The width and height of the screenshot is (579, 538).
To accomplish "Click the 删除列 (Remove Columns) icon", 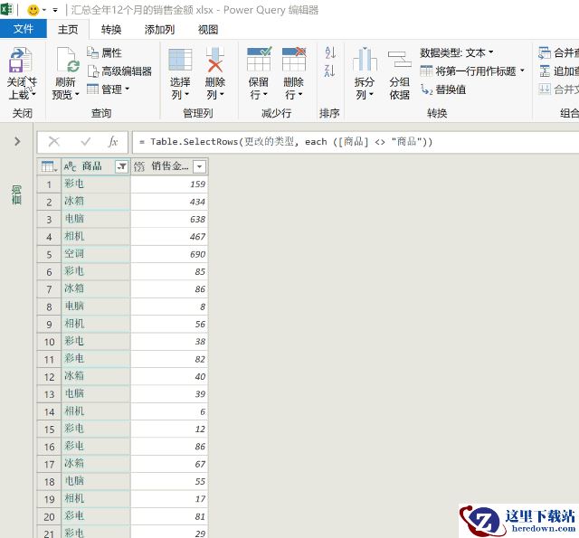I will pos(215,61).
